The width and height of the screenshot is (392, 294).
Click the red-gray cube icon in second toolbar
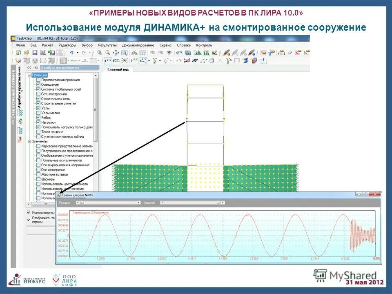tap(254, 60)
